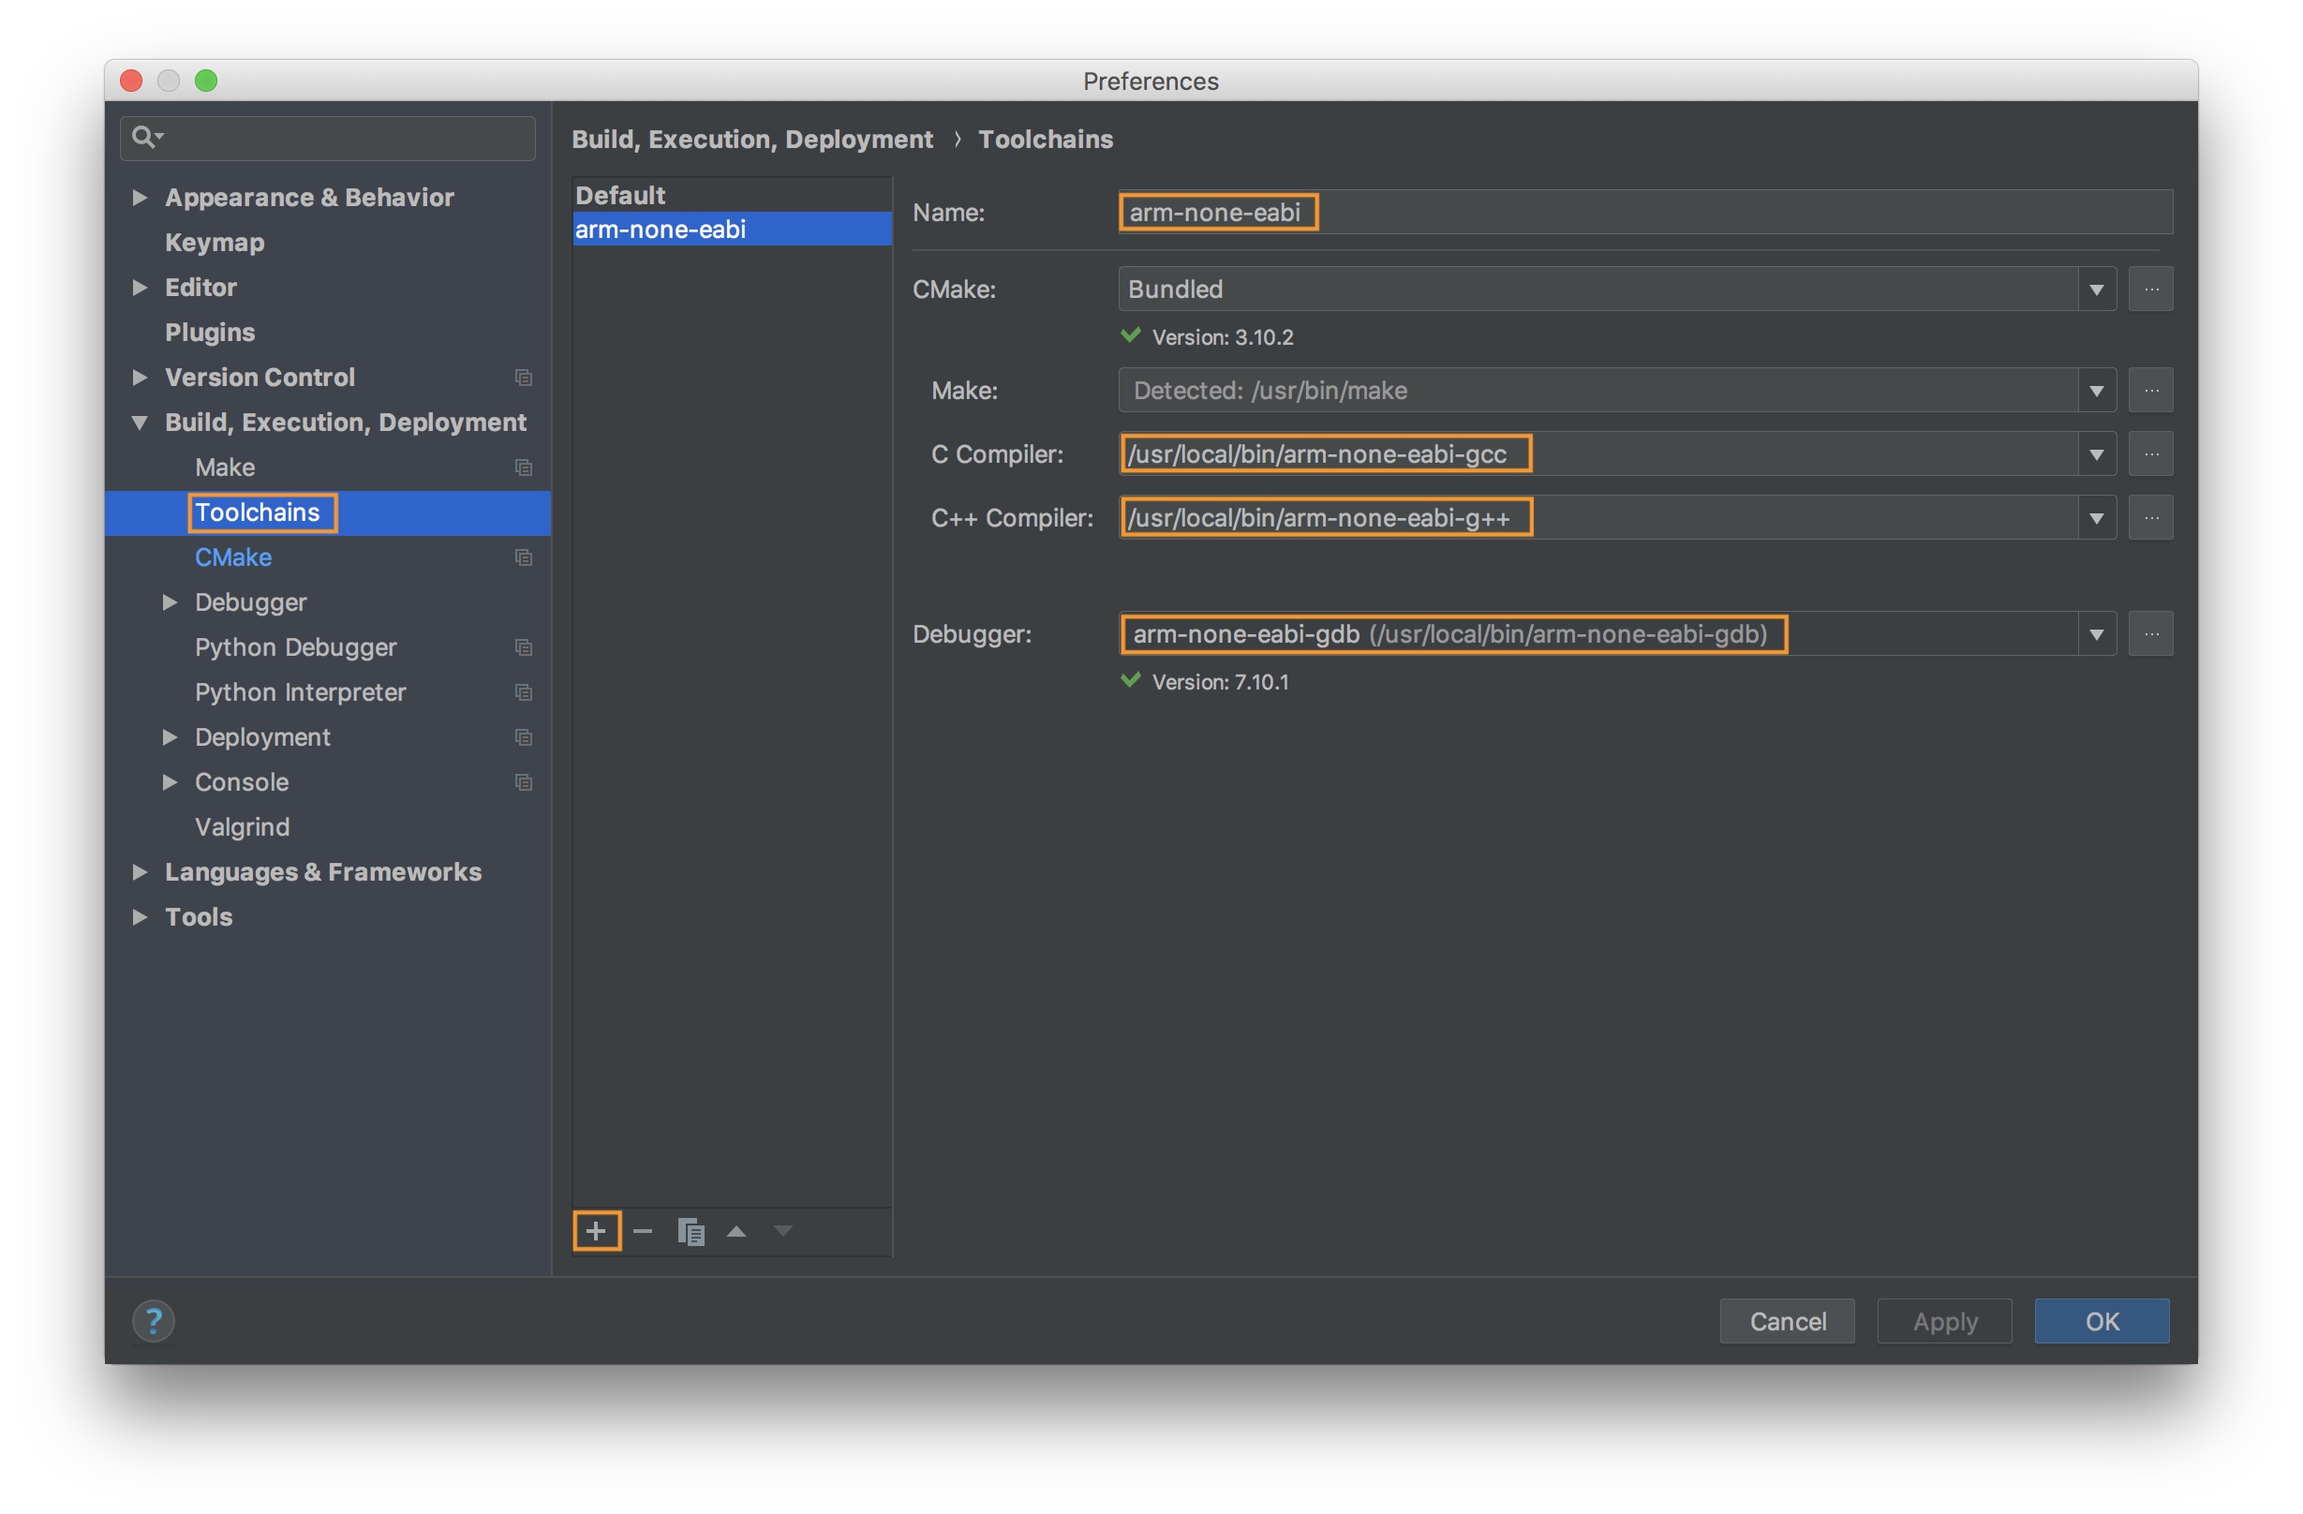This screenshot has height=1514, width=2303.
Task: Click project-level icon next to Version Control
Action: coord(524,378)
